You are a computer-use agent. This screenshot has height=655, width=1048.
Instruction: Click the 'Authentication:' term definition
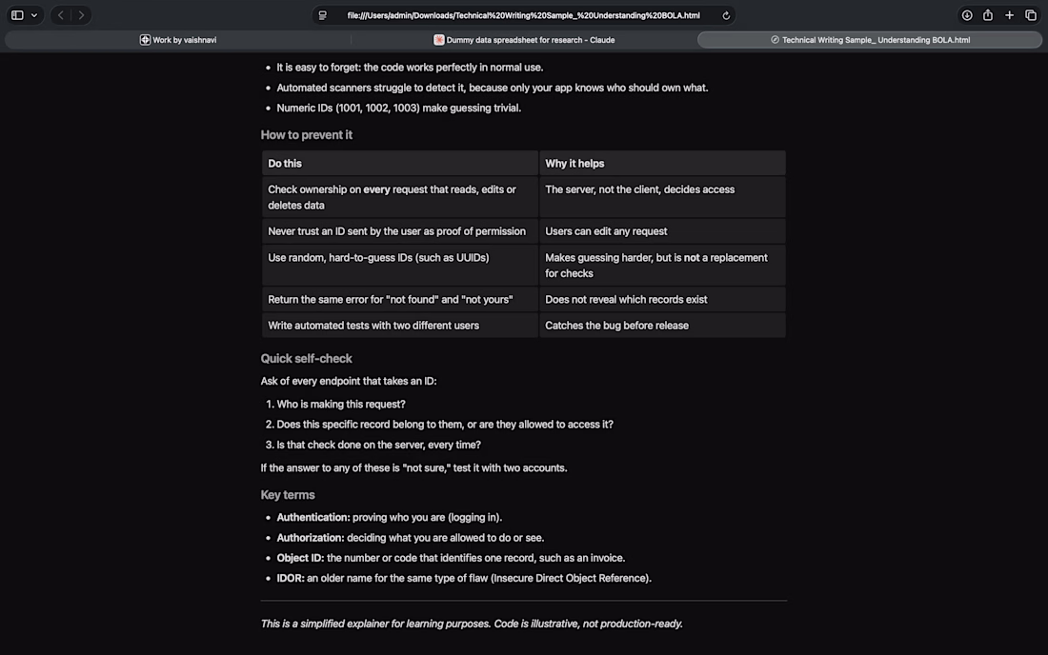[x=389, y=518]
